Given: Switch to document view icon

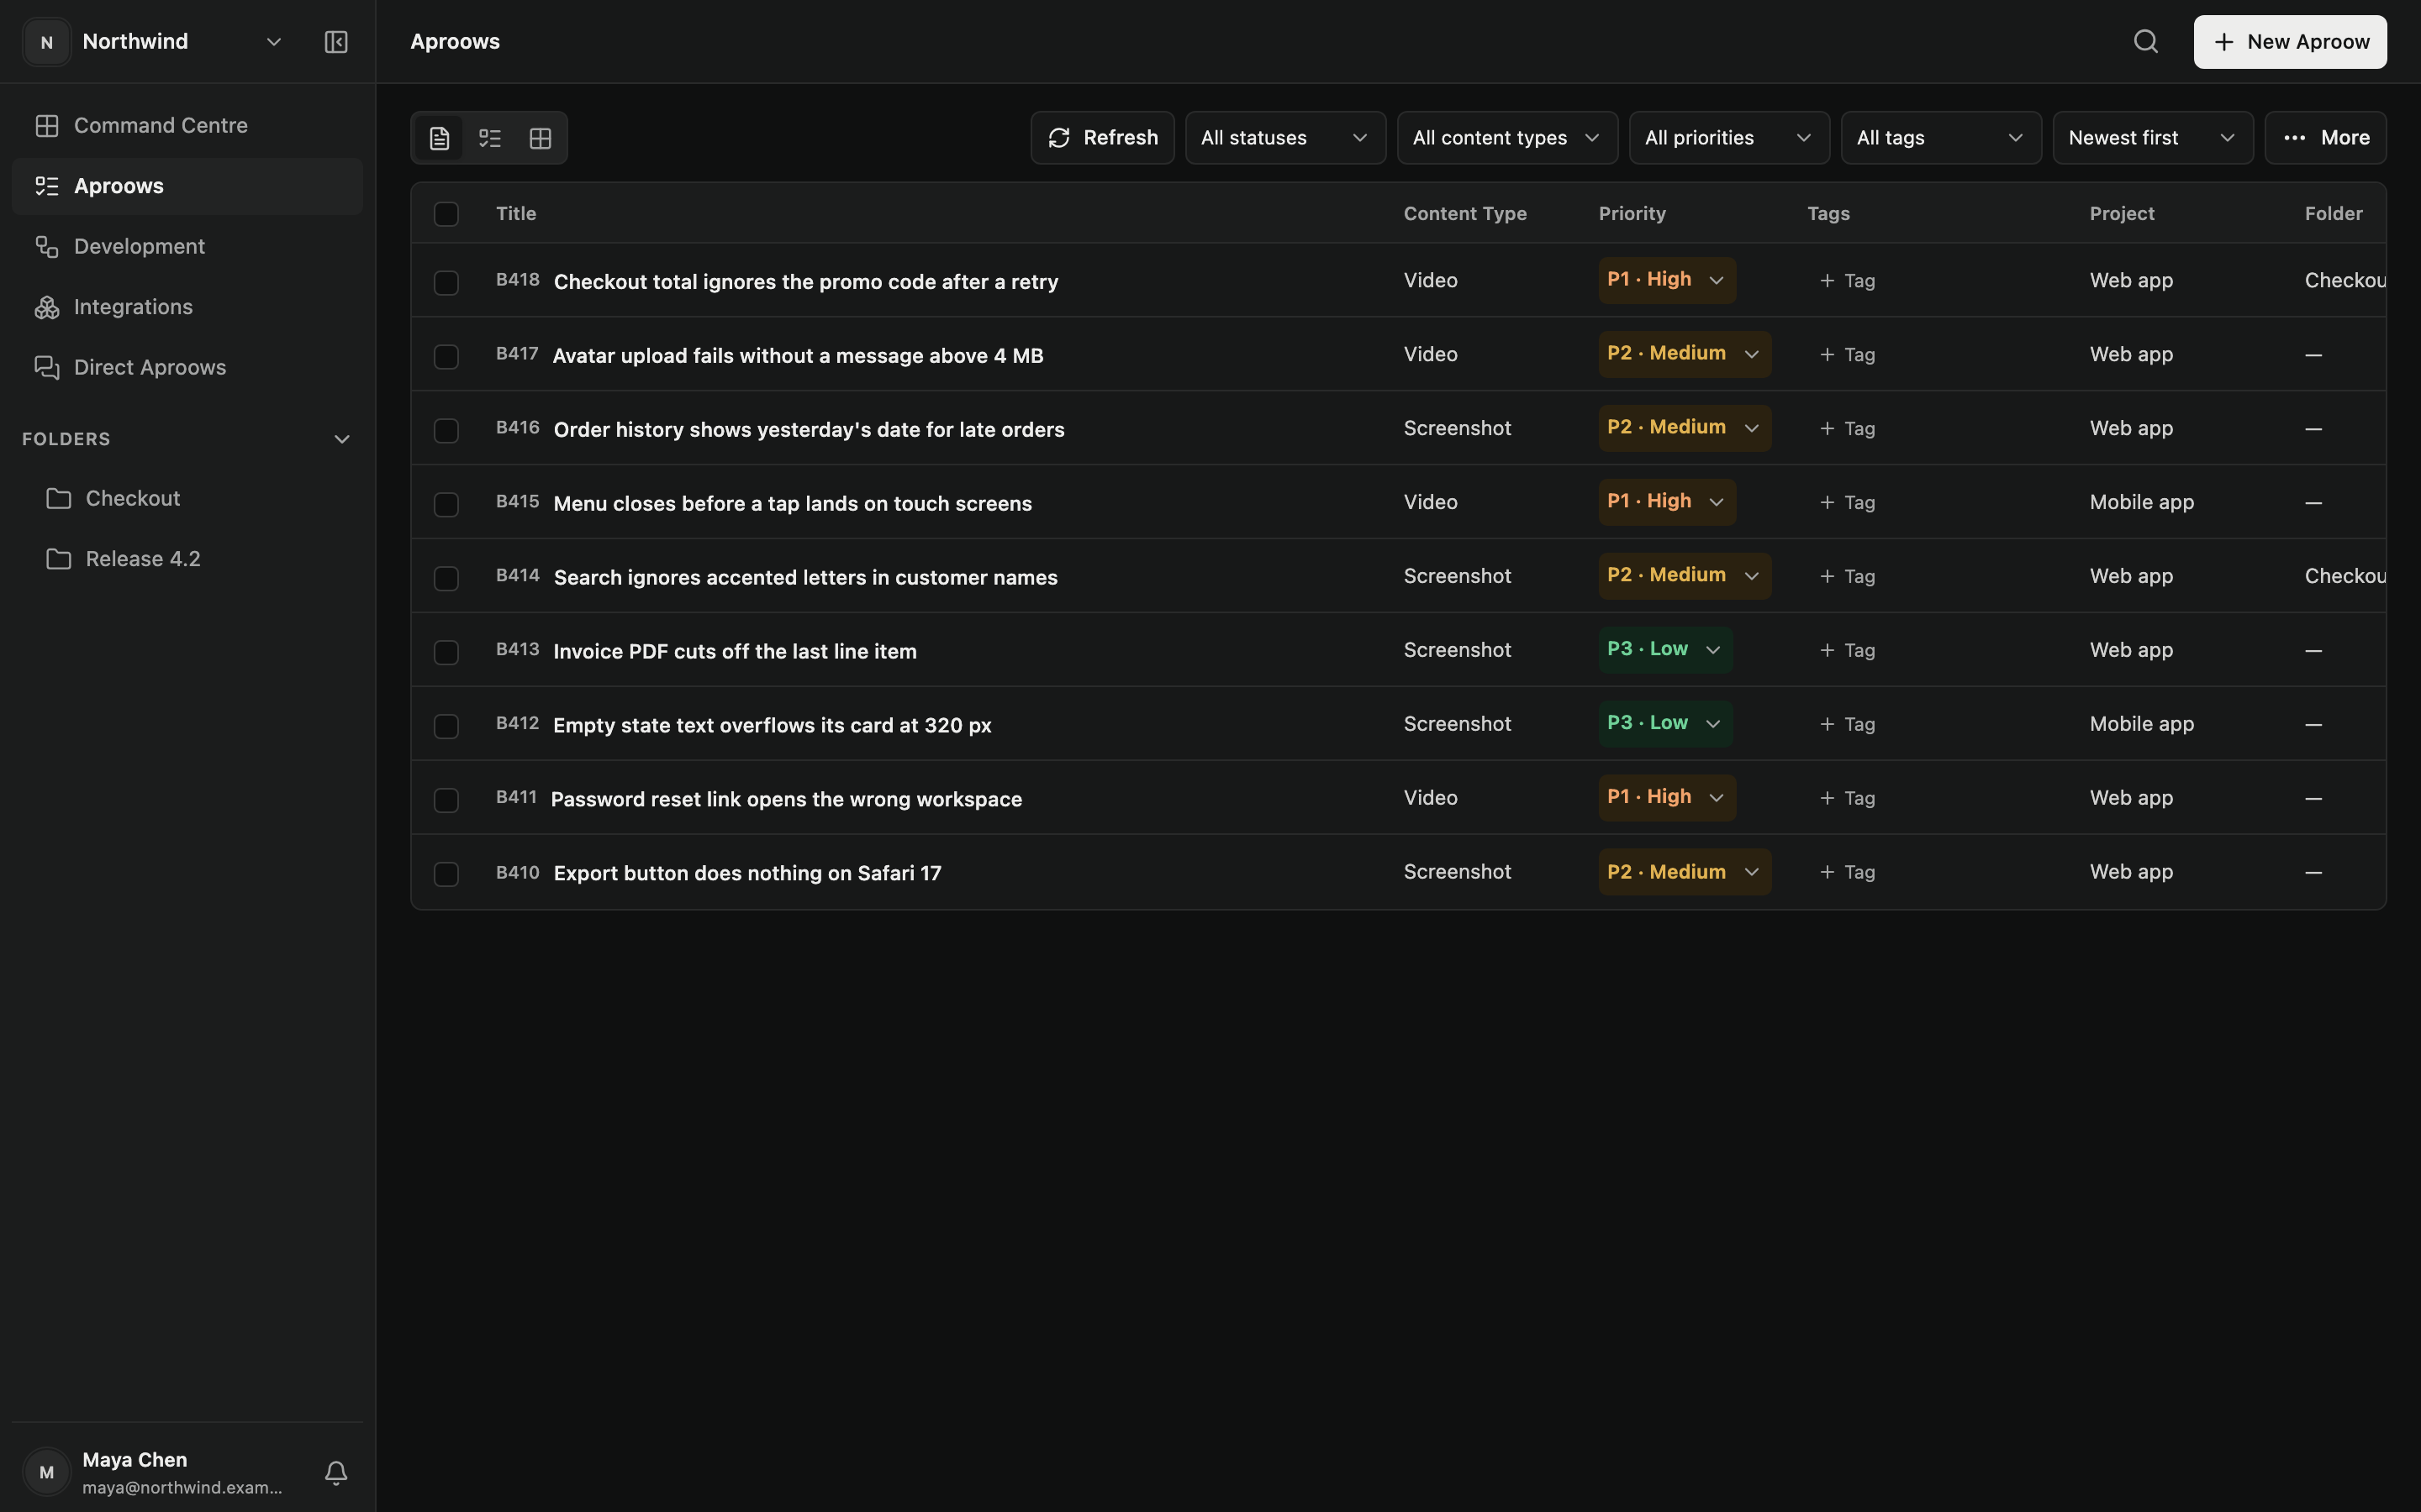Looking at the screenshot, I should coord(439,138).
